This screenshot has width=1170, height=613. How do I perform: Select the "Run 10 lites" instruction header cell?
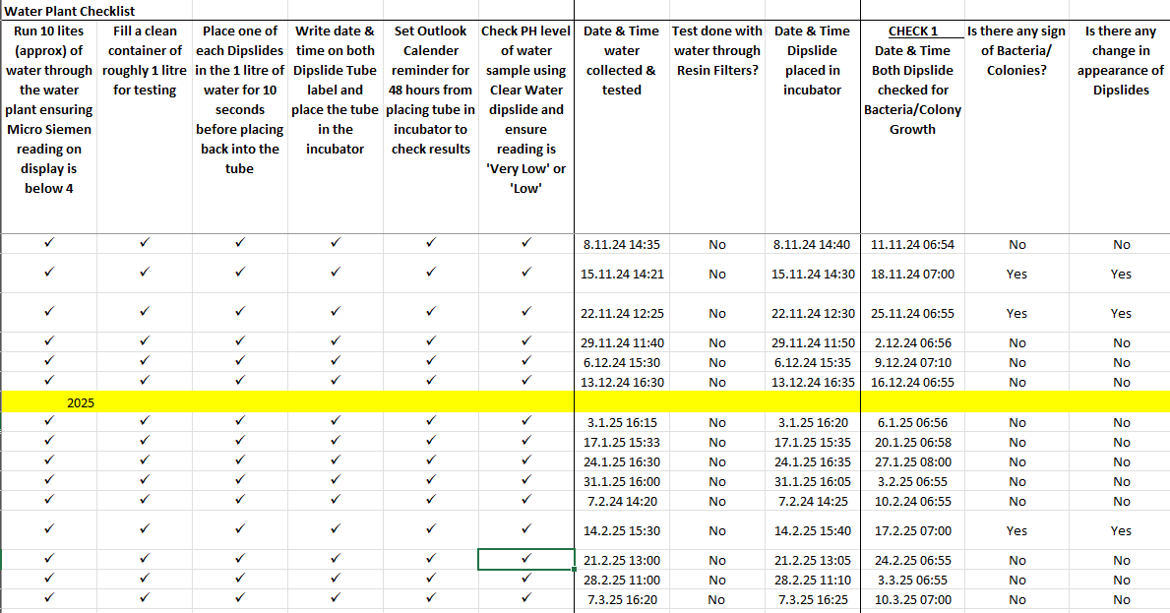click(x=49, y=109)
